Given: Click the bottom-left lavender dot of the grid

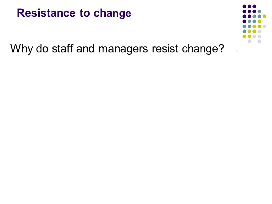Looking at the screenshot, I should click(249, 41).
